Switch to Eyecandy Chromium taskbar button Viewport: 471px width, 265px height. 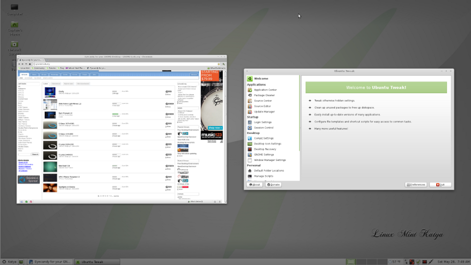[x=50, y=262]
